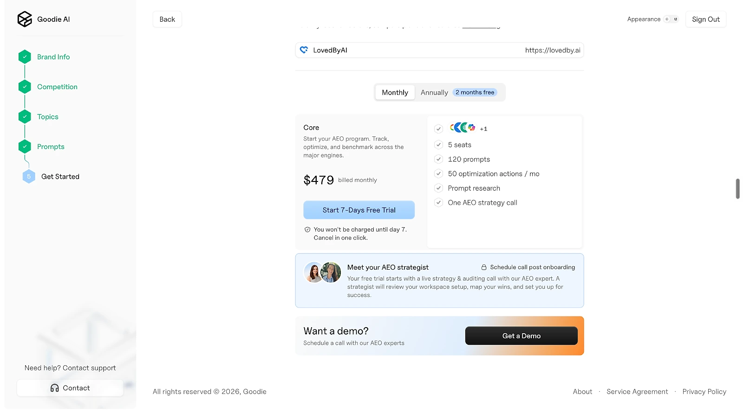Click the check icon beside 50 optimization actions
743x413 pixels.
coord(438,174)
